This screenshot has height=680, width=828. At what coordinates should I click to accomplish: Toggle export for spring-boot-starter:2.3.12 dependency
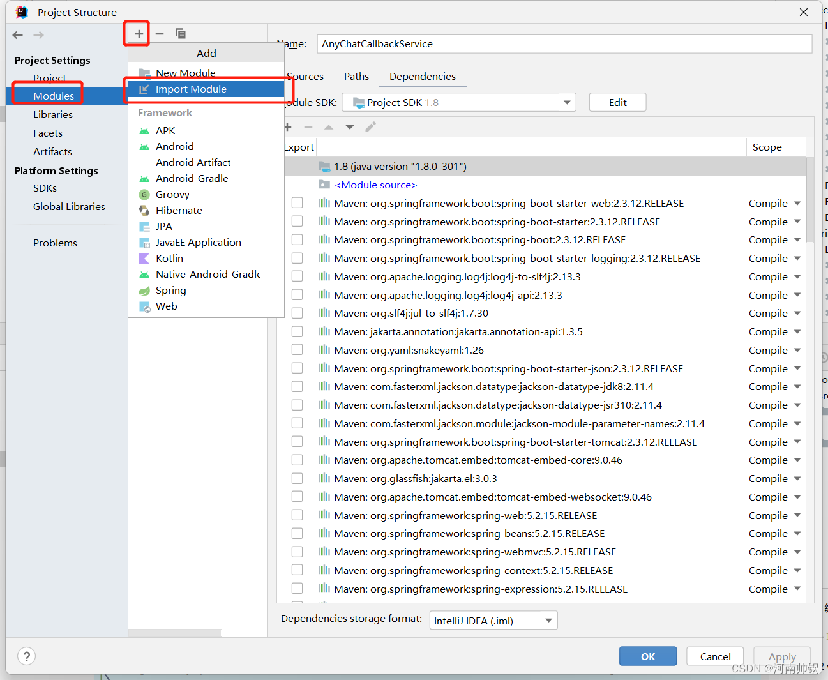pyautogui.click(x=297, y=222)
